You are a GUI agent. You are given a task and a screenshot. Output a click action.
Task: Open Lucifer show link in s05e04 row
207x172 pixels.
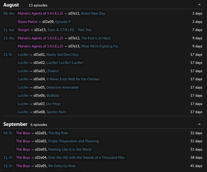(x=23, y=79)
